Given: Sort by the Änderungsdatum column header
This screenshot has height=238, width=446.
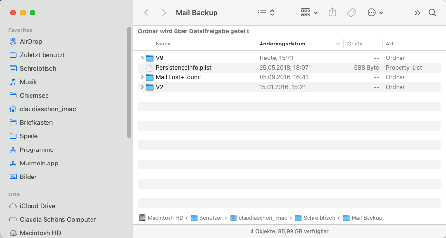Looking at the screenshot, I should (x=282, y=44).
